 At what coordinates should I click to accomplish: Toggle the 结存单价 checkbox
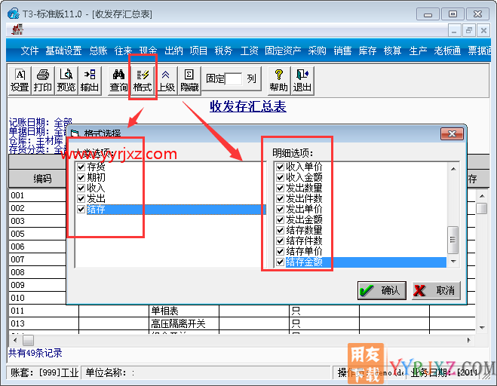coord(280,251)
